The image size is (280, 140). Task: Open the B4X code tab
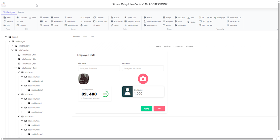pos(92,36)
